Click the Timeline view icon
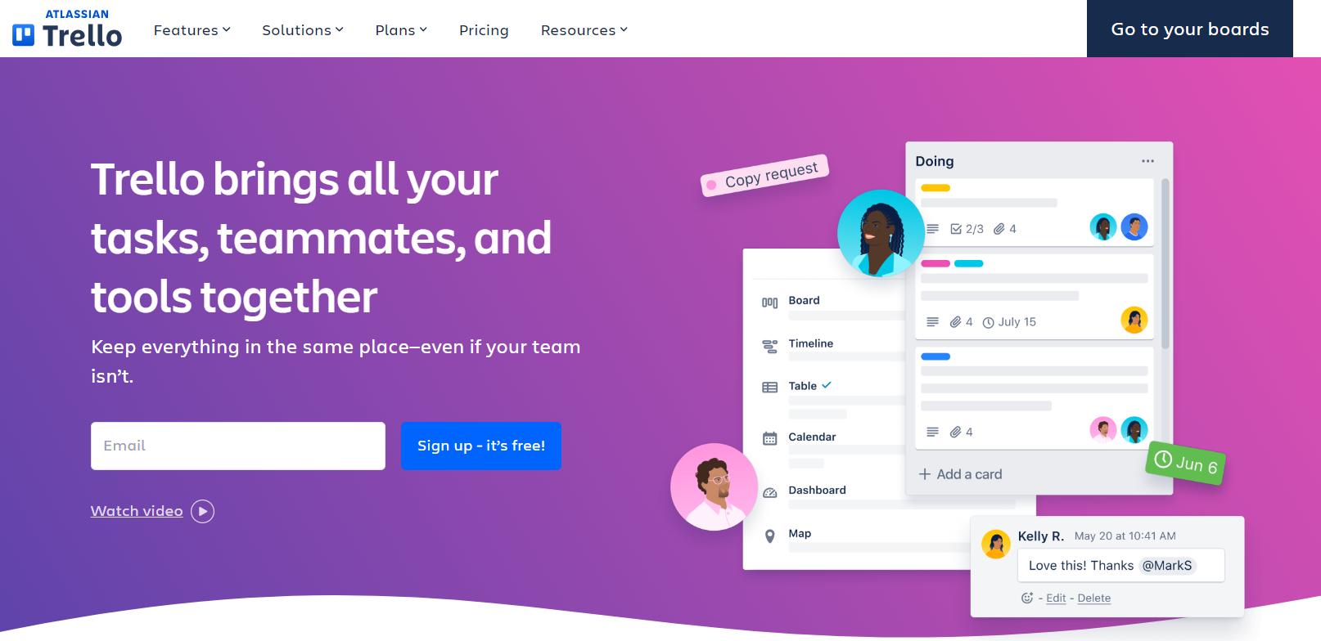1321x641 pixels. tap(769, 347)
